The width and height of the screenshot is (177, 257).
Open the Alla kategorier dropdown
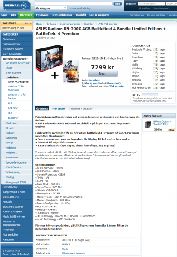click(51, 8)
